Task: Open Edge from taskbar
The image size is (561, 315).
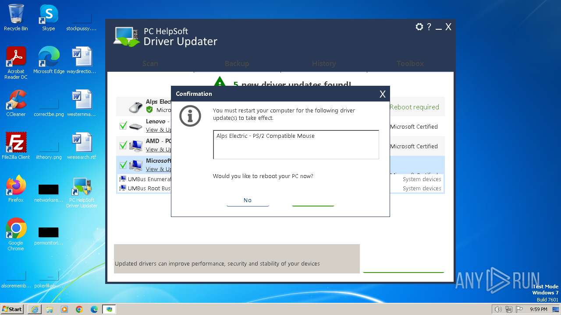Action: [x=94, y=309]
